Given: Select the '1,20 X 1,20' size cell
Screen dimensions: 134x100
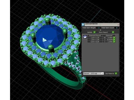Looking at the screenshot, I should coord(95,37).
